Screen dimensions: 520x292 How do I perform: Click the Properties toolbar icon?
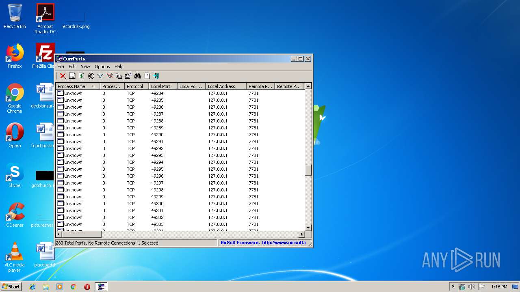point(128,76)
